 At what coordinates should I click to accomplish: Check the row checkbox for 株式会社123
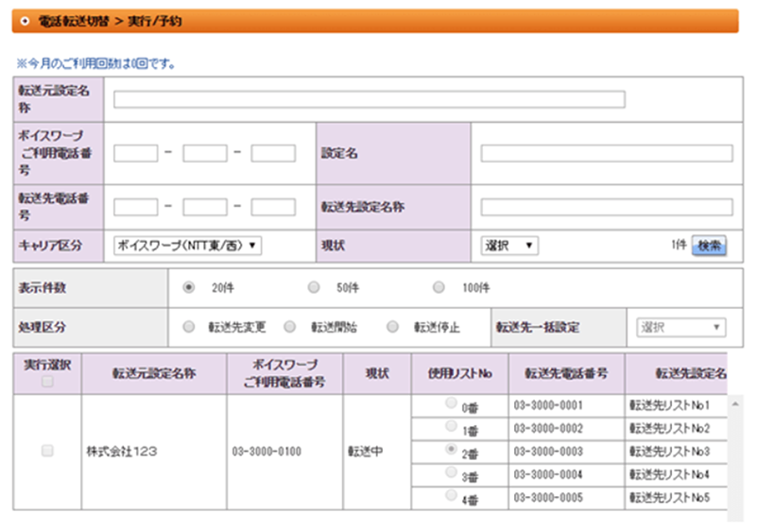[x=47, y=451]
